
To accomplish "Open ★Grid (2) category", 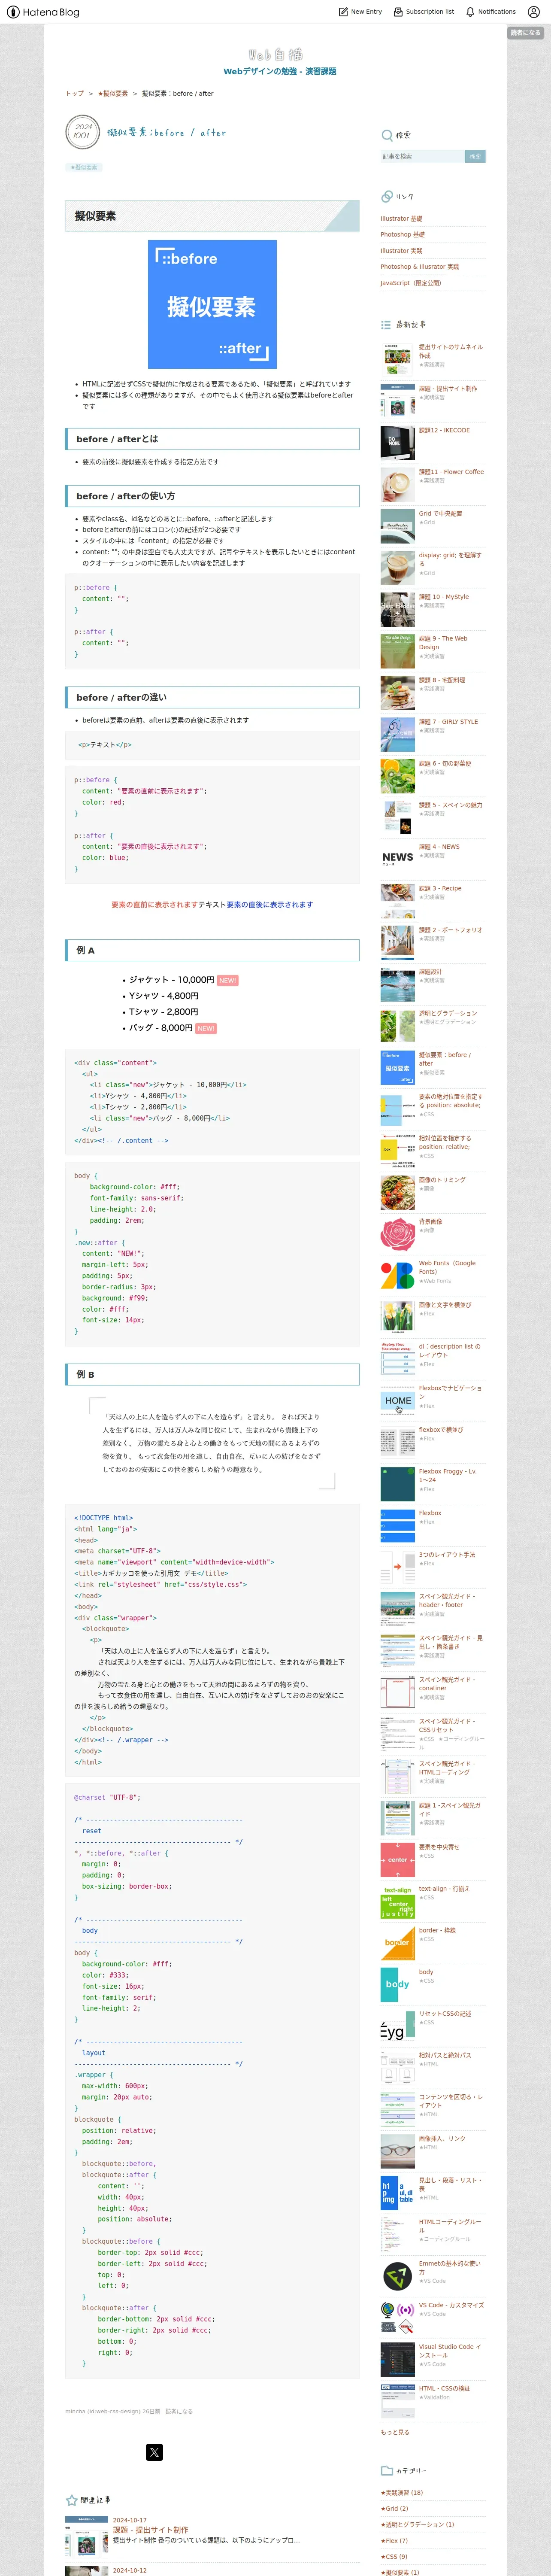I will coord(394,2508).
